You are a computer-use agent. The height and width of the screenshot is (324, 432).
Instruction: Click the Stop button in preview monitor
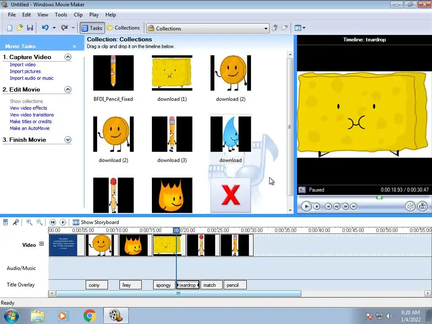(317, 206)
